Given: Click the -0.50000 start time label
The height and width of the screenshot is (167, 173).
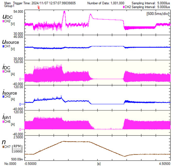Looking at the screenshot, I should [x=31, y=164].
